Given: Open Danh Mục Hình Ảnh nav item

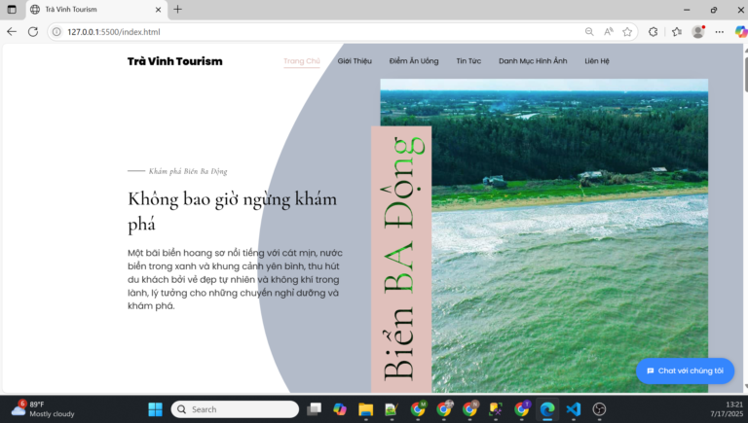Looking at the screenshot, I should [533, 61].
